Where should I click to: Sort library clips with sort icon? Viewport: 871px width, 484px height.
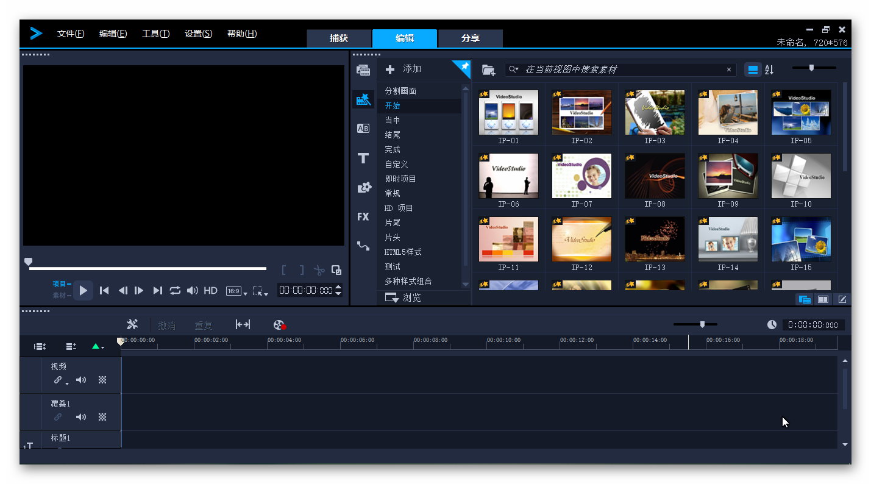point(769,69)
